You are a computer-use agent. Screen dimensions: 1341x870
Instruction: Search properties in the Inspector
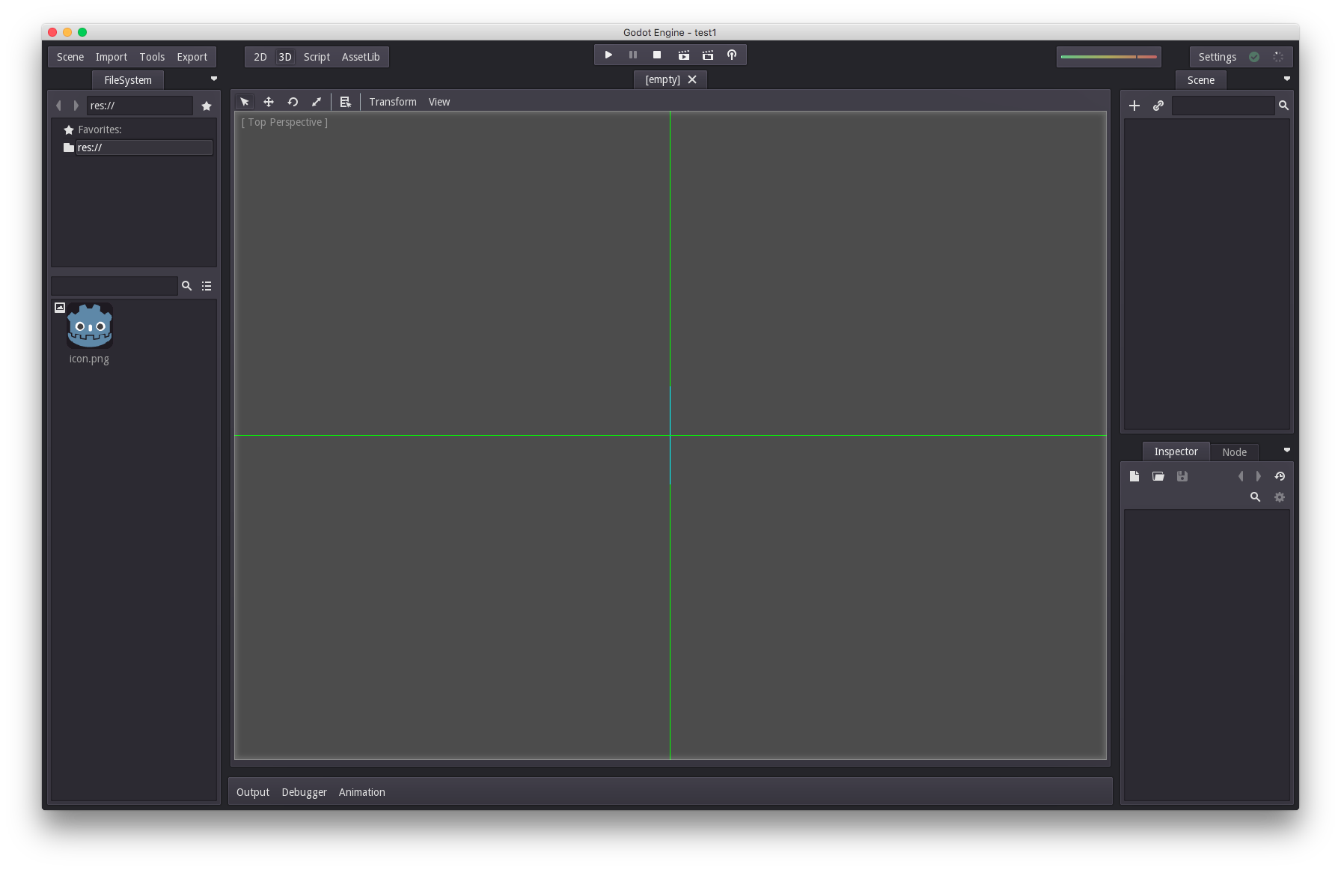pos(1256,497)
